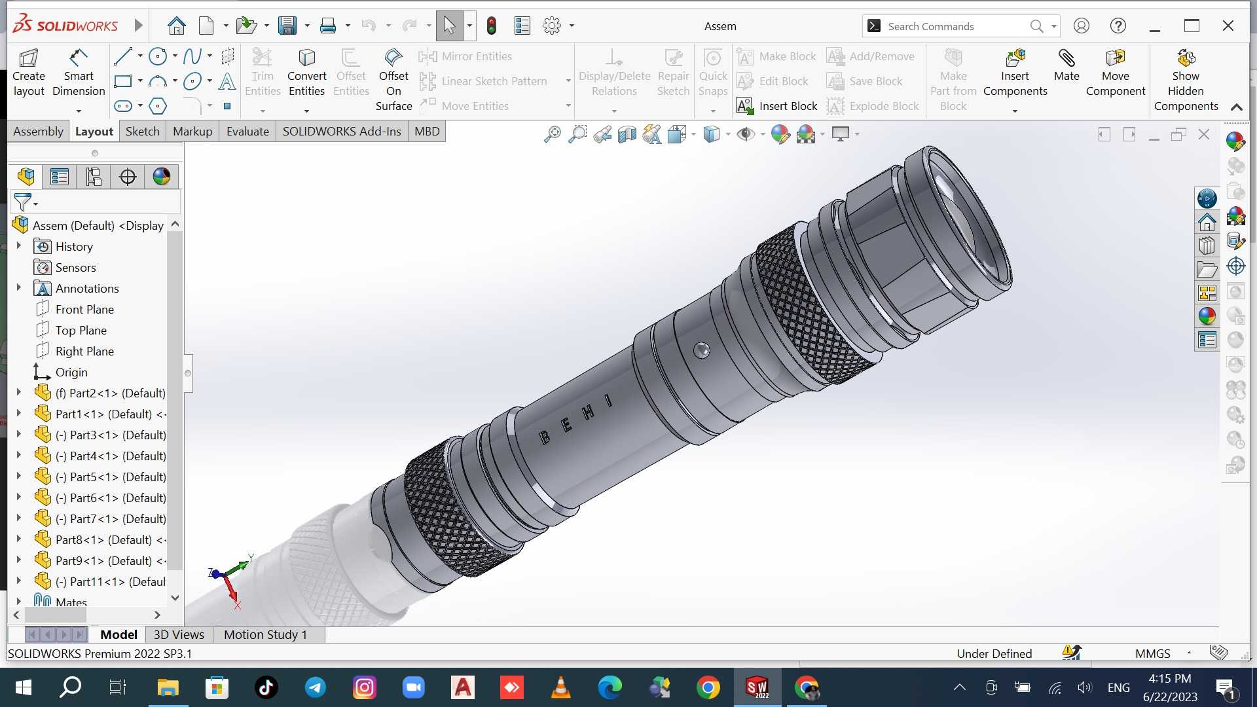The width and height of the screenshot is (1257, 707).
Task: Click the Mate tool icon
Action: 1066,65
